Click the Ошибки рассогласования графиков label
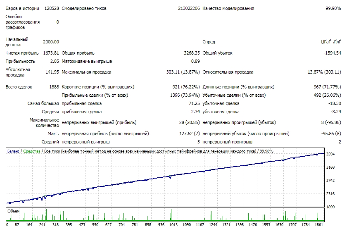 (22, 22)
